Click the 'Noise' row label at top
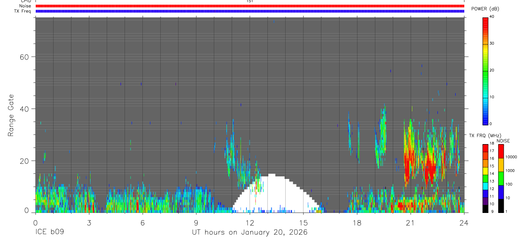The height and width of the screenshot is (241, 522). pos(26,6)
